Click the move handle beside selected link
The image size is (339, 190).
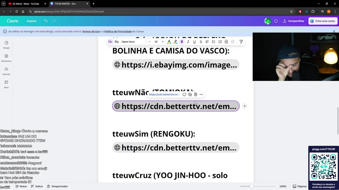[245, 106]
